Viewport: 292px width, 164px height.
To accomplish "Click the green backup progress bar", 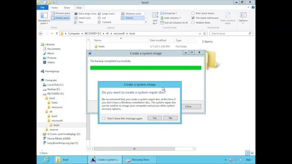I will tap(146, 68).
